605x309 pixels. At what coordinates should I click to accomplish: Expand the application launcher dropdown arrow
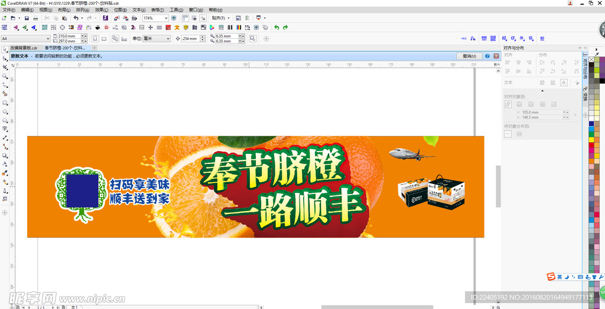click(265, 18)
